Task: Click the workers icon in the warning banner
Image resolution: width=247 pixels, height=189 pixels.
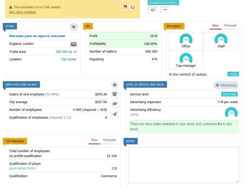Action: point(125,7)
